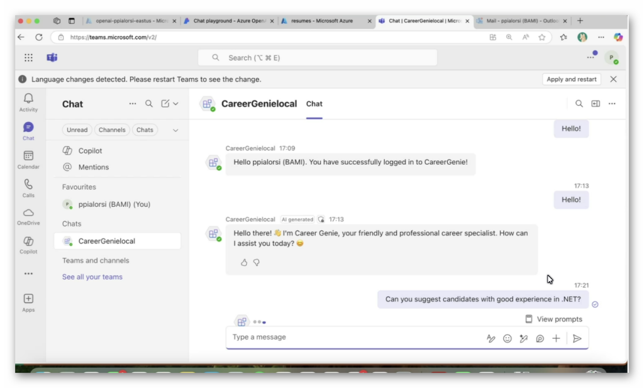This screenshot has height=388, width=644.
Task: Open the profile avatar in Teams header
Action: (611, 57)
